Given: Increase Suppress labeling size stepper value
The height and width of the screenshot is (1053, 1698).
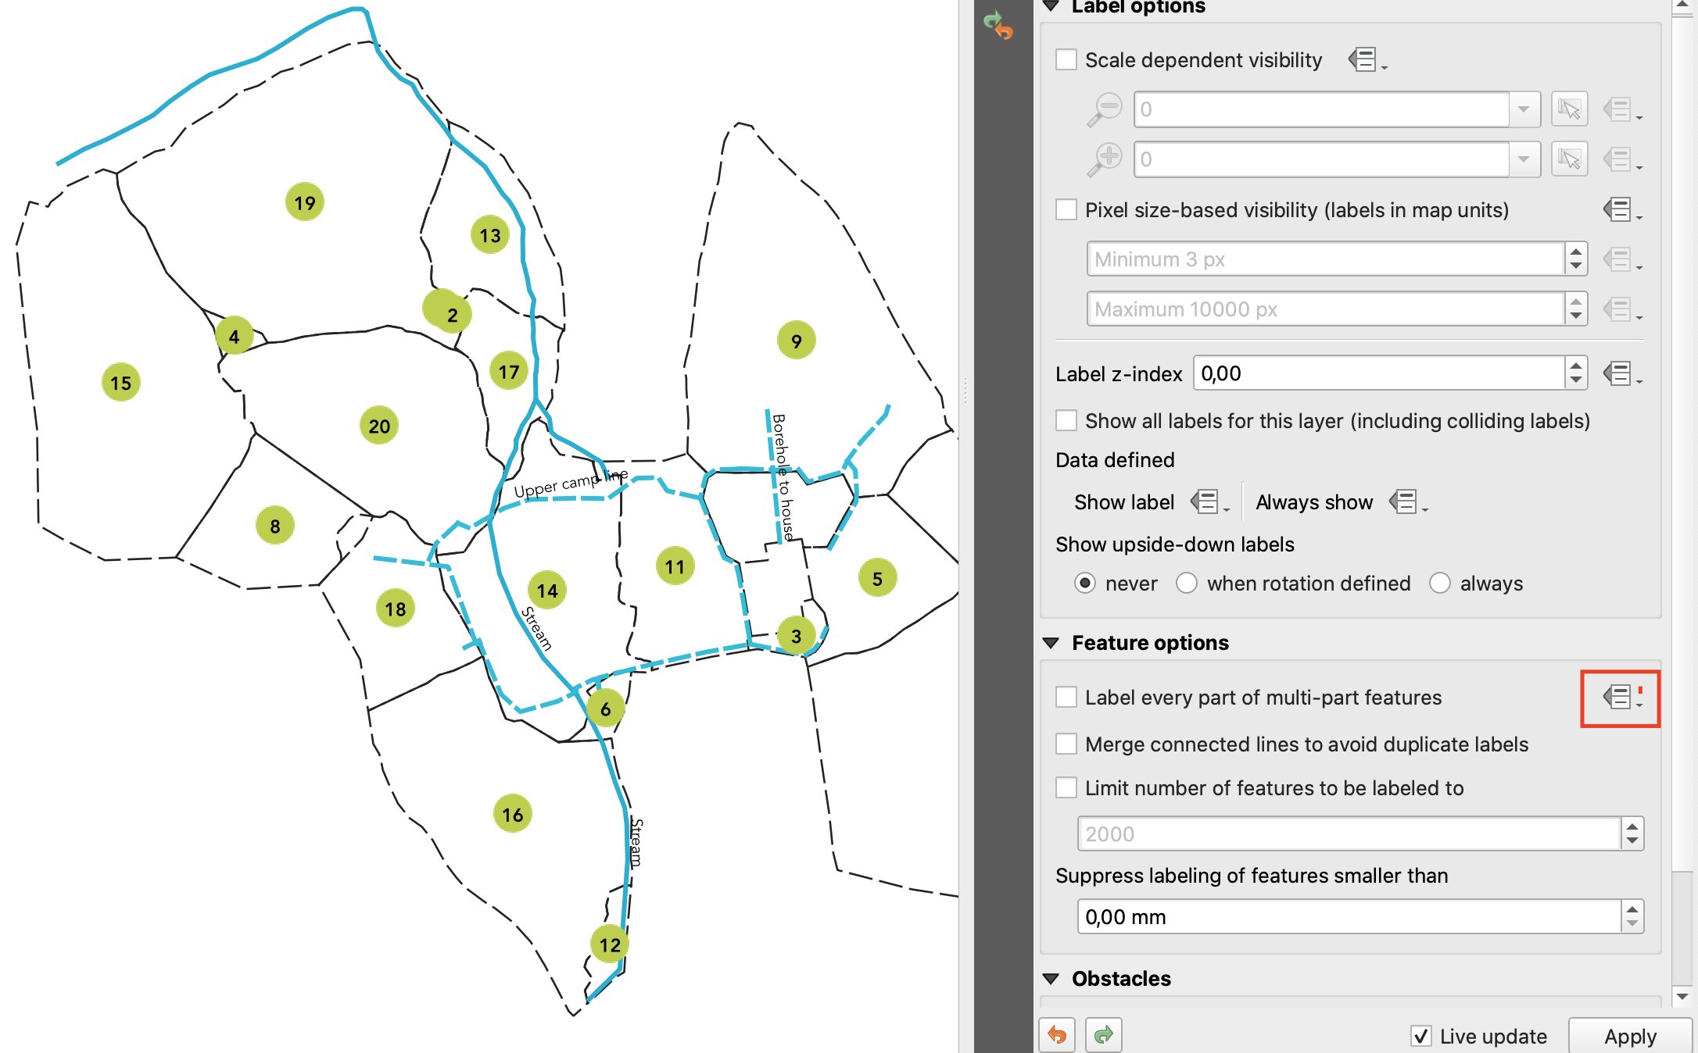Looking at the screenshot, I should pyautogui.click(x=1632, y=909).
